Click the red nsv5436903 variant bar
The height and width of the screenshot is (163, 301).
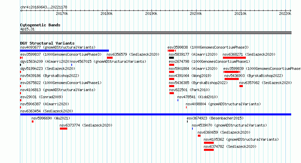(232, 79)
